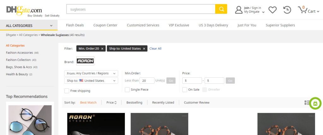Open the AORON Eyewear product thumbnail
The image size is (323, 135).
coord(96,124)
